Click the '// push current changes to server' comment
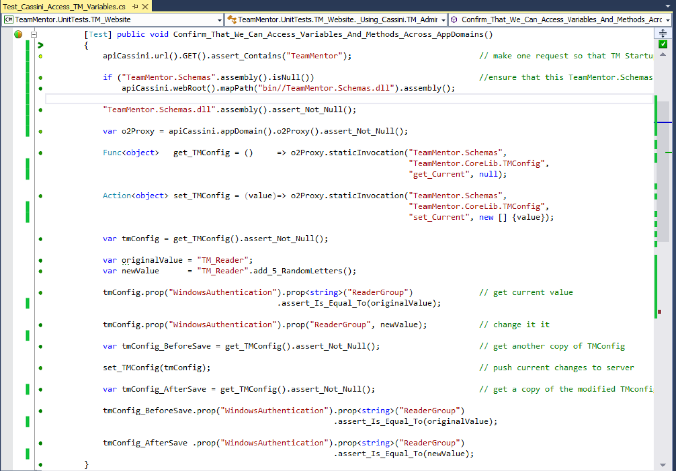Screen dimensions: 676x471 pos(556,368)
